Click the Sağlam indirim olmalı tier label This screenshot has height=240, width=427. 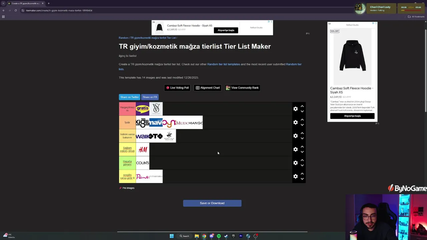(x=127, y=149)
